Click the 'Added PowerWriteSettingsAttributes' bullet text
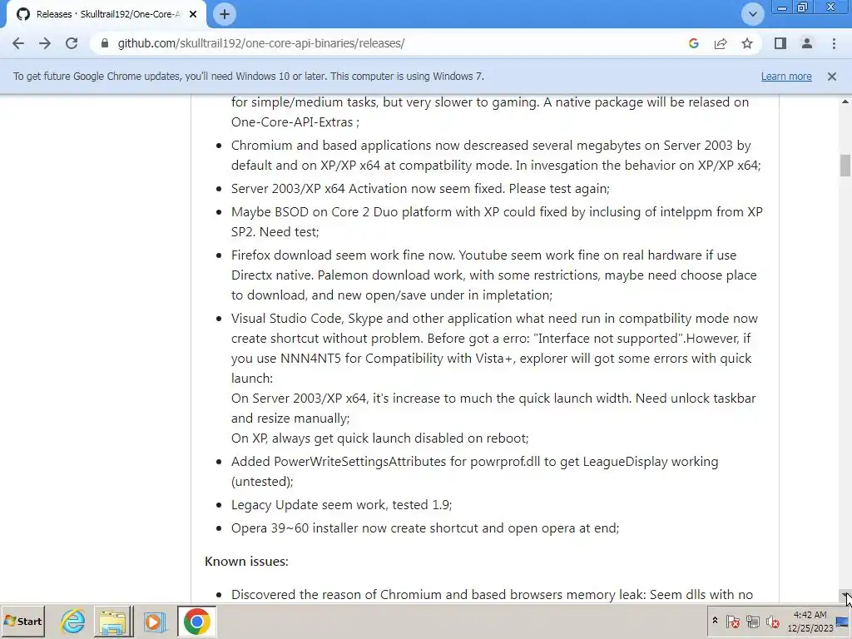852x639 pixels. [474, 471]
